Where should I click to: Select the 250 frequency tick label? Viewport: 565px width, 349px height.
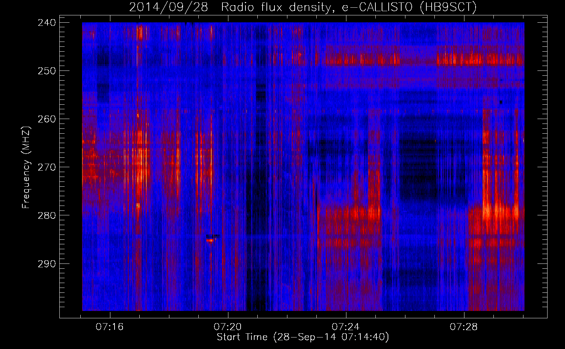47,71
